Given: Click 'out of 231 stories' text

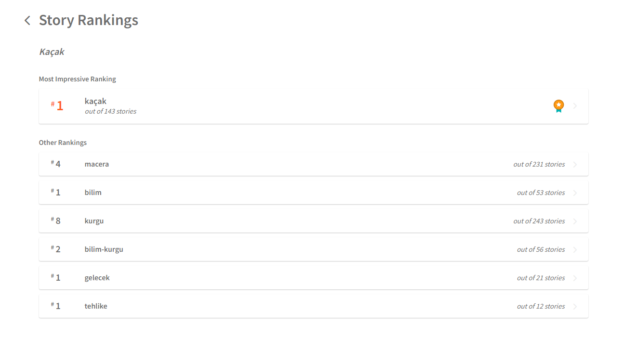Looking at the screenshot, I should click(539, 164).
